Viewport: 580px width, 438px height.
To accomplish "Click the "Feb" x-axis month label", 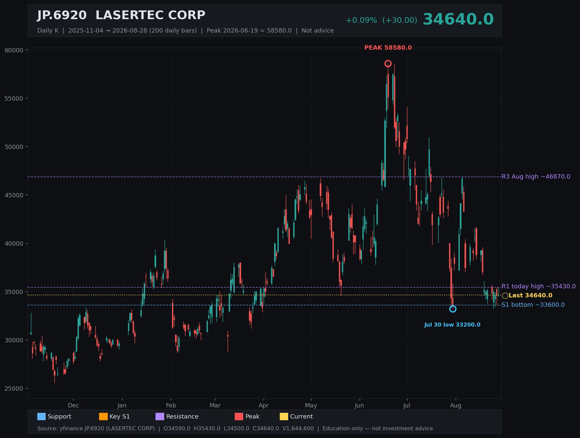I will [x=171, y=405].
